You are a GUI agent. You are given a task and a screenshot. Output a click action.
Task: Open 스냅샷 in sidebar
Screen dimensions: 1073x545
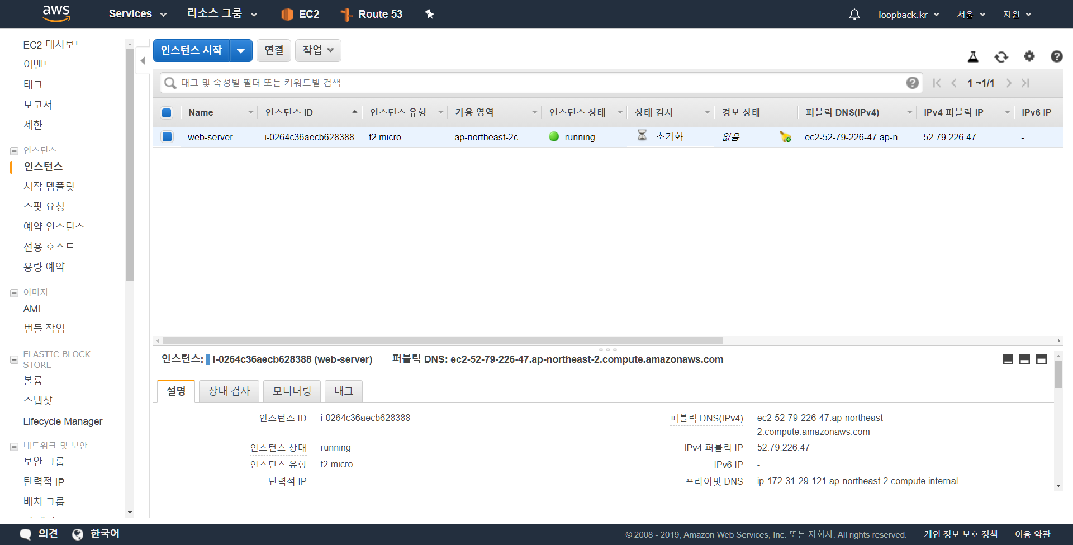click(x=38, y=401)
